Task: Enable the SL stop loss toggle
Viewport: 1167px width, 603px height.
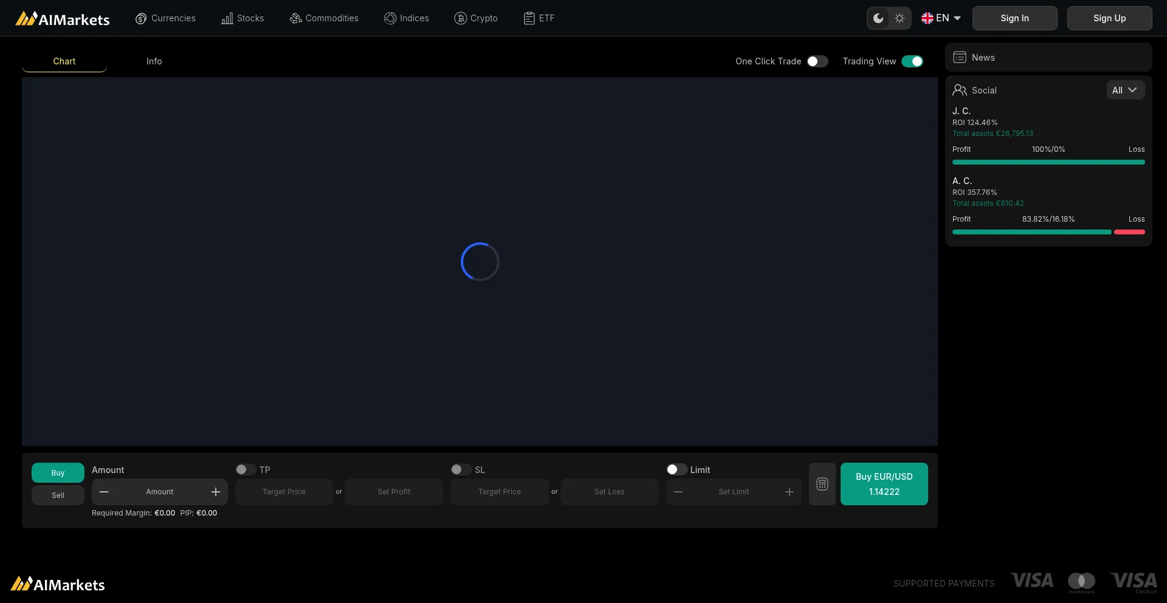Action: pos(461,469)
